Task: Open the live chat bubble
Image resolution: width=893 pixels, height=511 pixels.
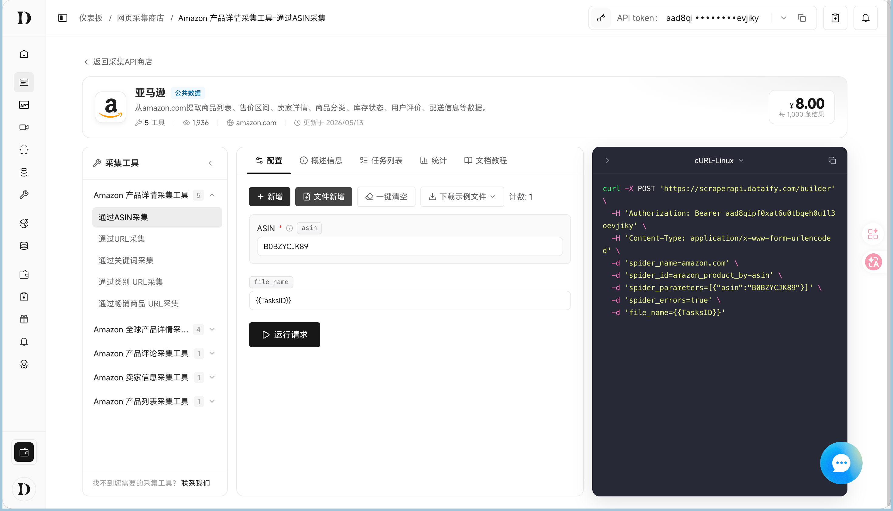Action: click(841, 463)
